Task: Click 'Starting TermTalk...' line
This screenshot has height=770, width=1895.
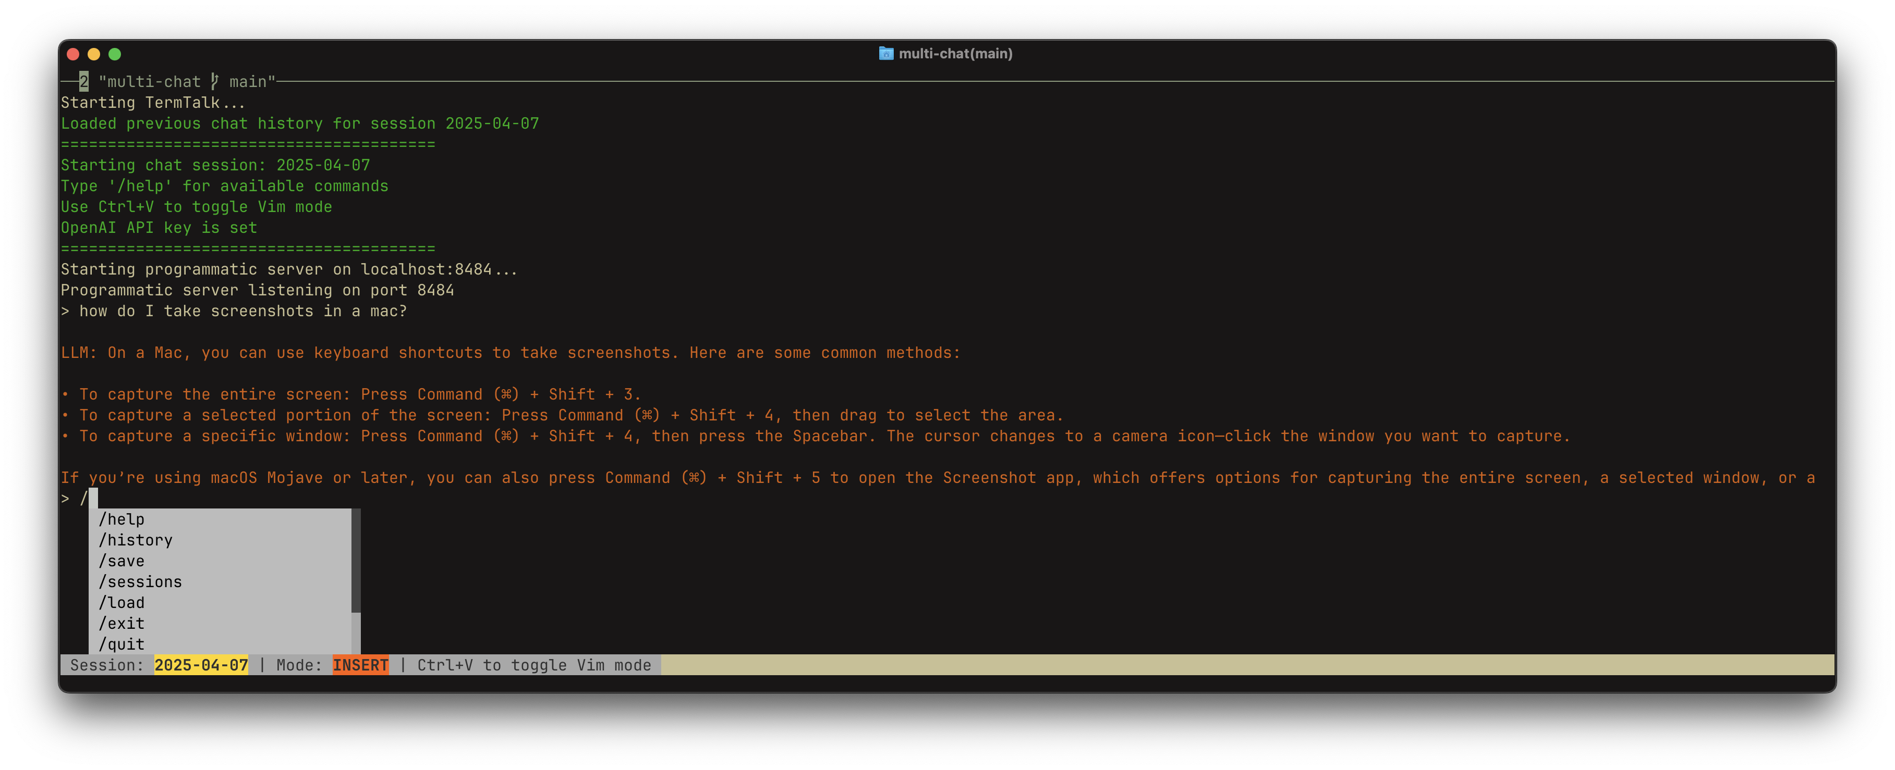Action: pyautogui.click(x=153, y=102)
